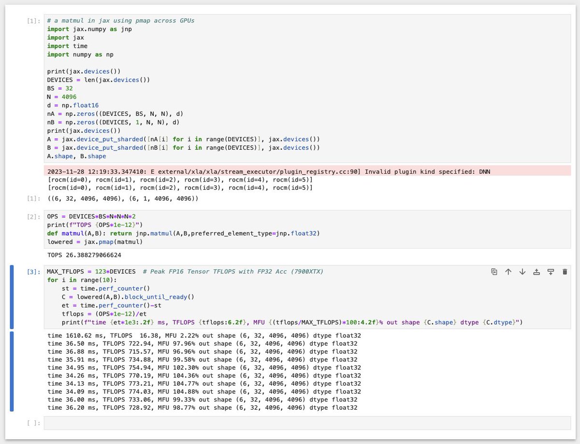
Task: Click the 'time 34.13 ms' output row
Action: [204, 384]
